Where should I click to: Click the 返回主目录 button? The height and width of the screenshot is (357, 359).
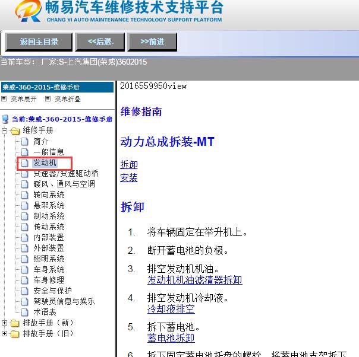click(39, 42)
